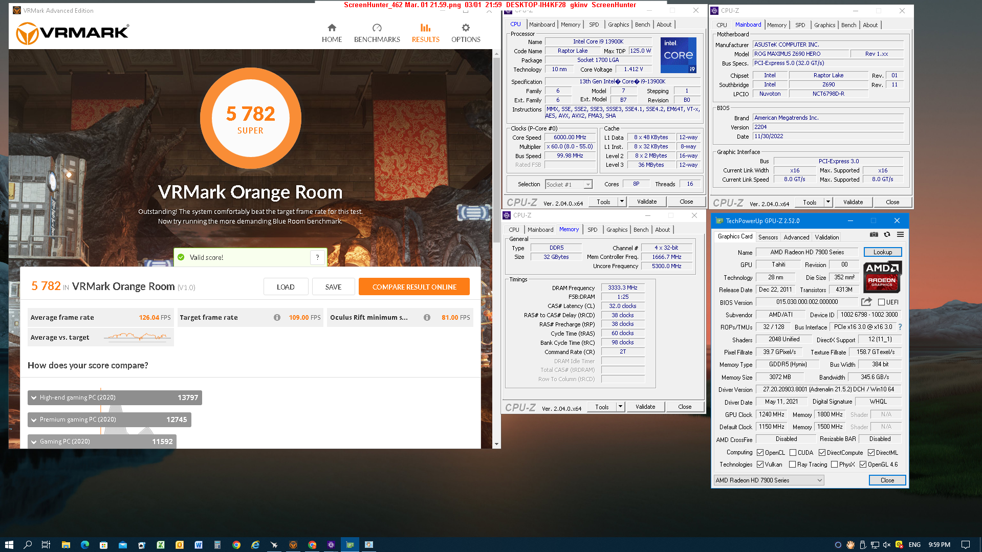Click the LOAD button in VRMark
The width and height of the screenshot is (982, 552).
click(286, 287)
